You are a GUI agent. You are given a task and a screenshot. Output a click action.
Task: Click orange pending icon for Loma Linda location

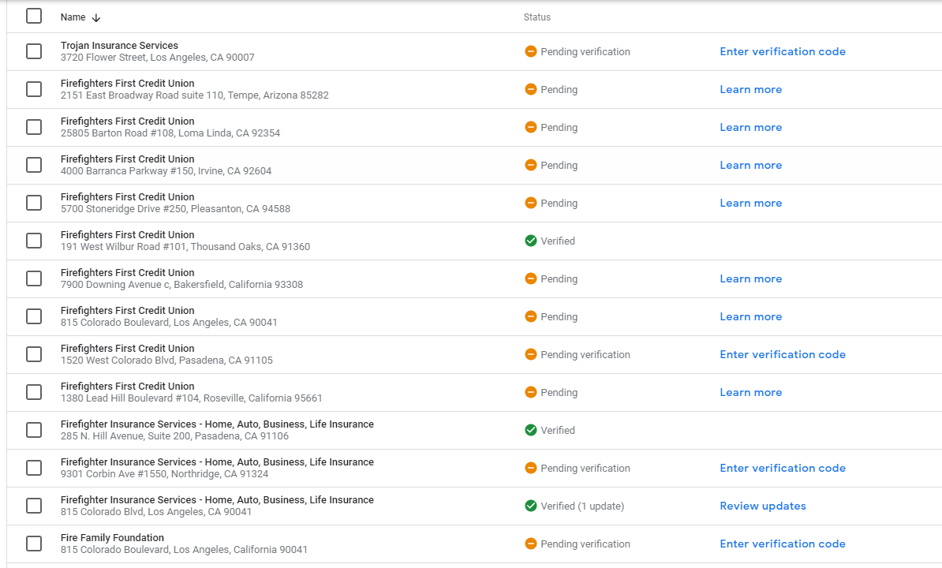530,127
